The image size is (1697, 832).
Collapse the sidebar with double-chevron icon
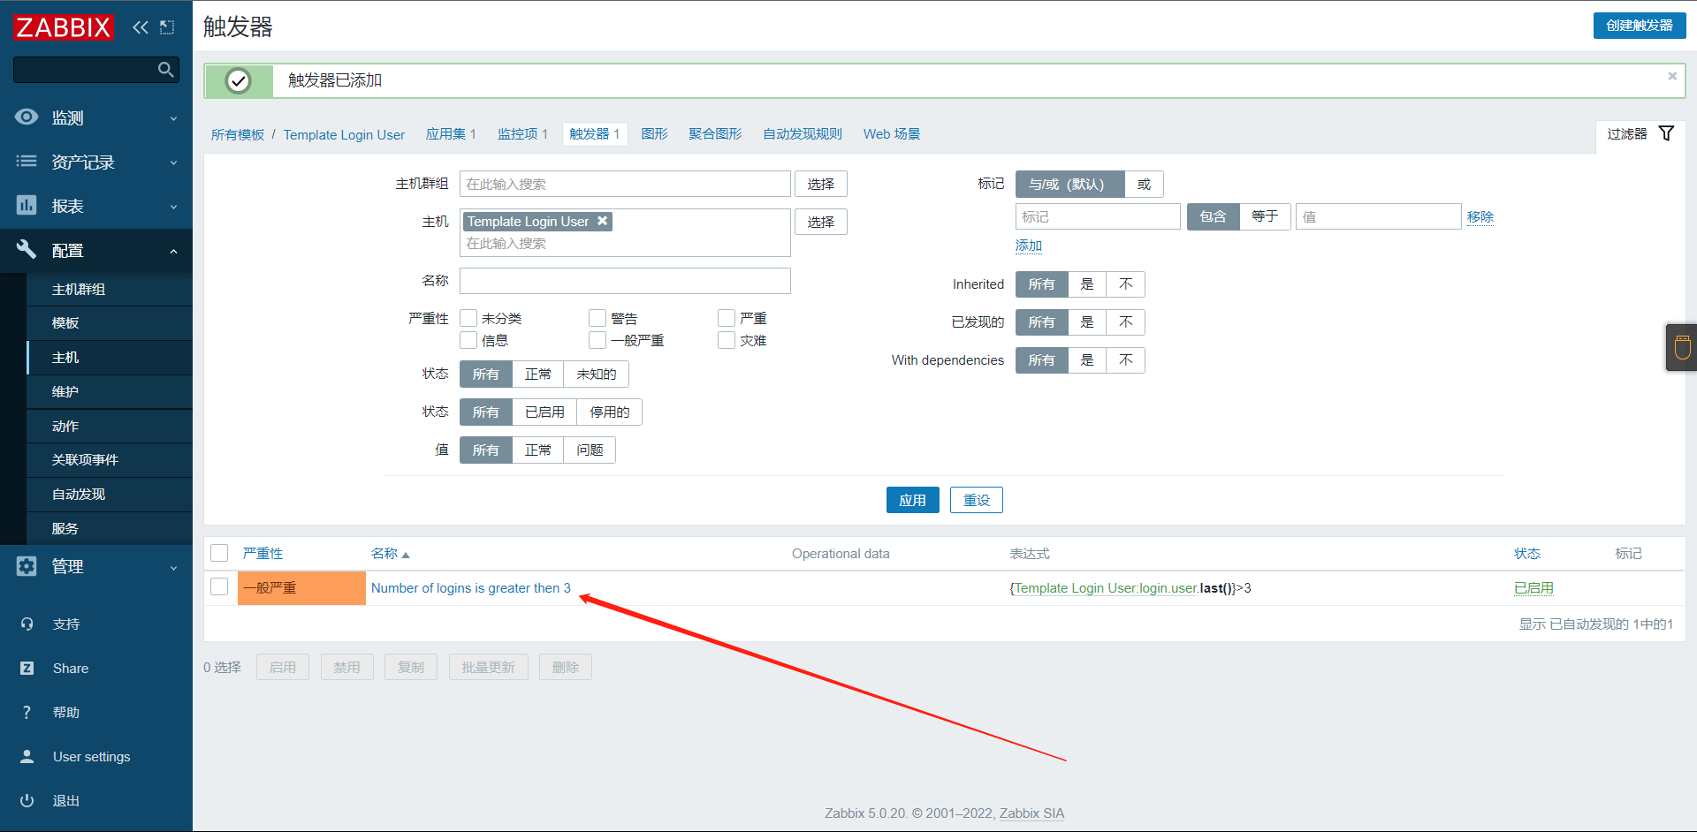coord(141,27)
